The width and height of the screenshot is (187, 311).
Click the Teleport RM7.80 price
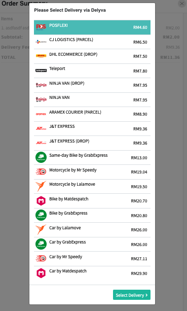click(140, 71)
